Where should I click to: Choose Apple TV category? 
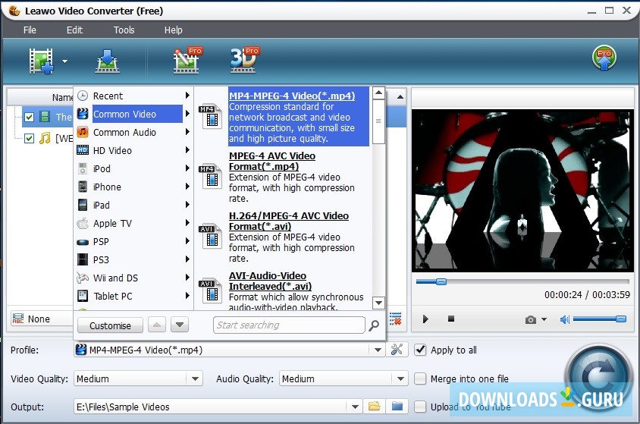[133, 223]
